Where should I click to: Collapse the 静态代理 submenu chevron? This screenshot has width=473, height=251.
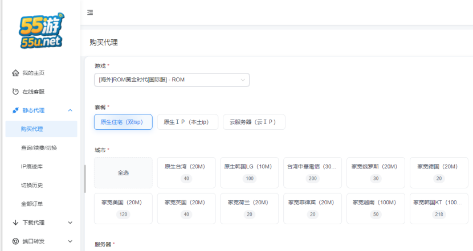(70, 110)
